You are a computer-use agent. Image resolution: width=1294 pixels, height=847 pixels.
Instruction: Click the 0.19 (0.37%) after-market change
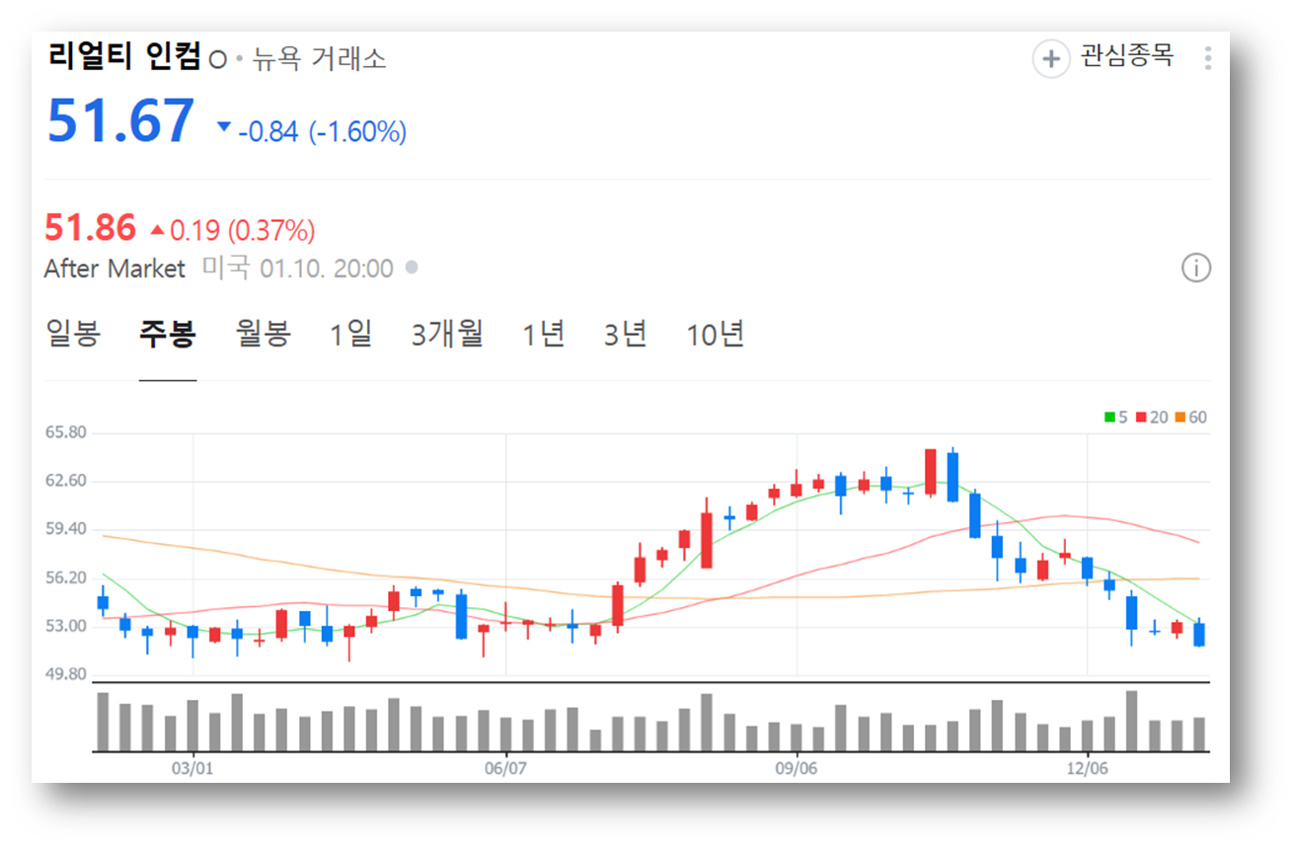243,231
